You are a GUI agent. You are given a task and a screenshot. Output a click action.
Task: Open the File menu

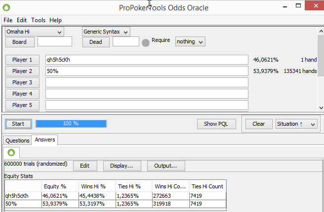8,20
